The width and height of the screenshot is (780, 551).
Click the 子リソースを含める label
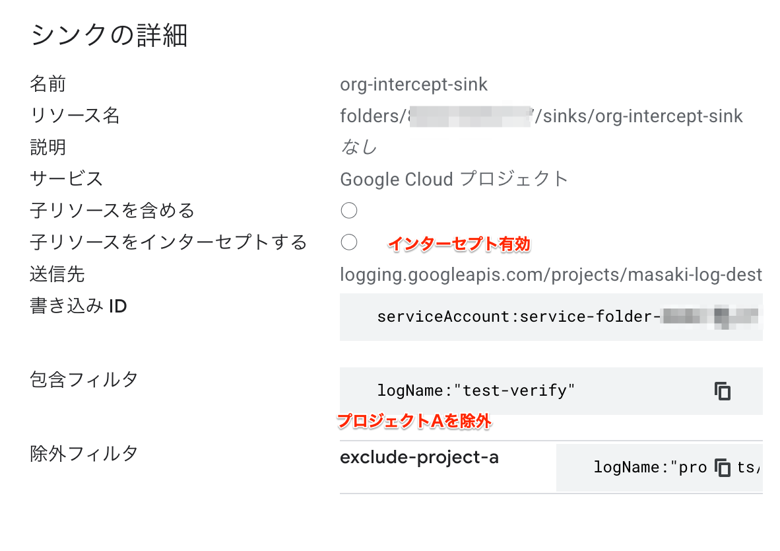(112, 210)
